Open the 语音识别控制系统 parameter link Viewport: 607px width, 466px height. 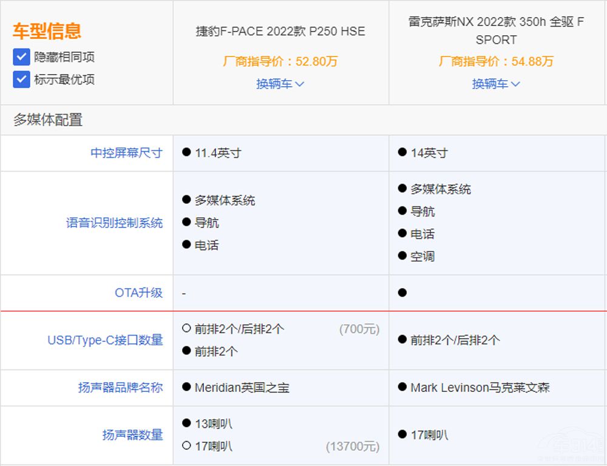coord(114,223)
